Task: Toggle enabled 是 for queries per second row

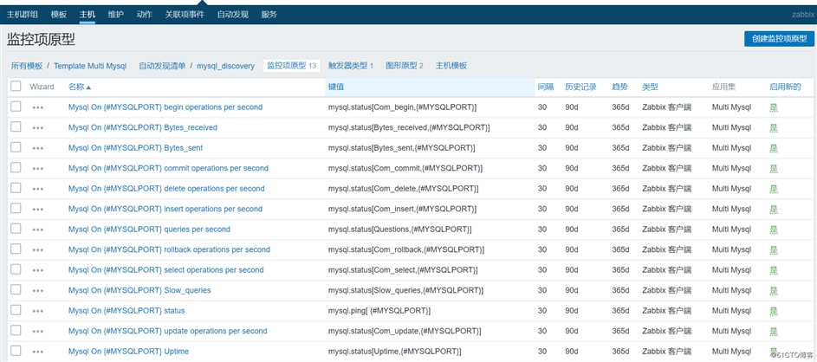Action: [x=773, y=229]
